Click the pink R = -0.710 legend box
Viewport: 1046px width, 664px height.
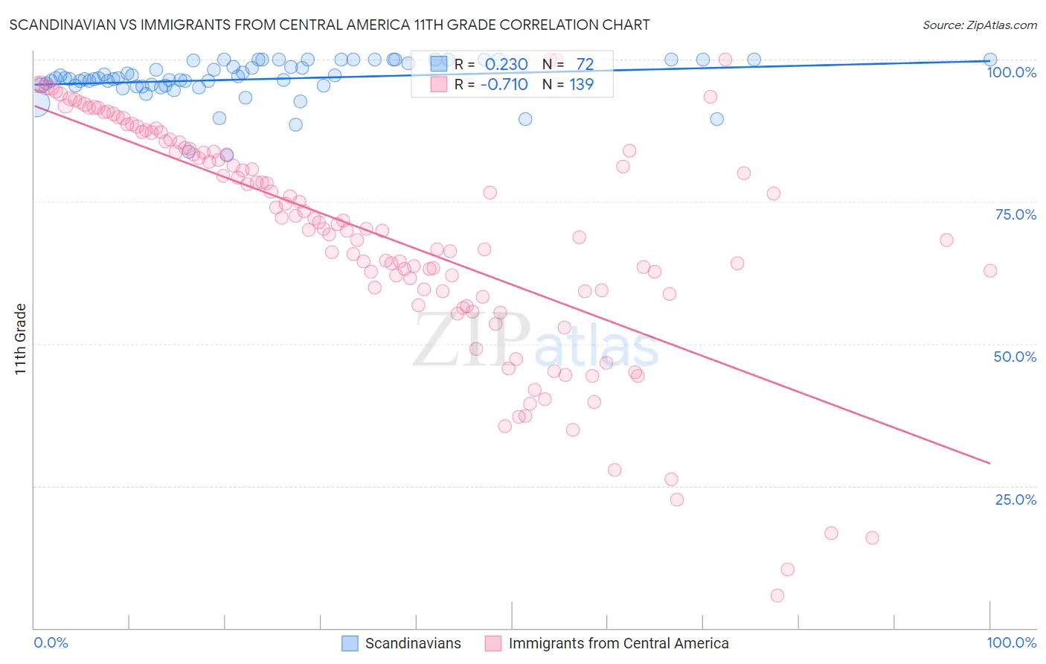(x=439, y=84)
